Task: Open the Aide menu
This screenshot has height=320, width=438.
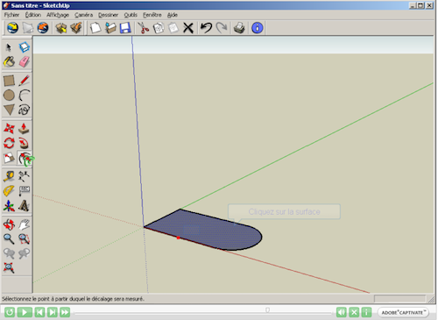Action: tap(173, 15)
